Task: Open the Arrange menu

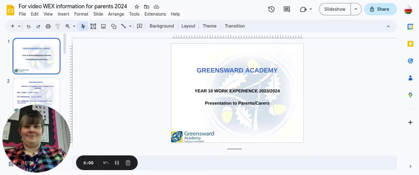Action: coord(116,14)
